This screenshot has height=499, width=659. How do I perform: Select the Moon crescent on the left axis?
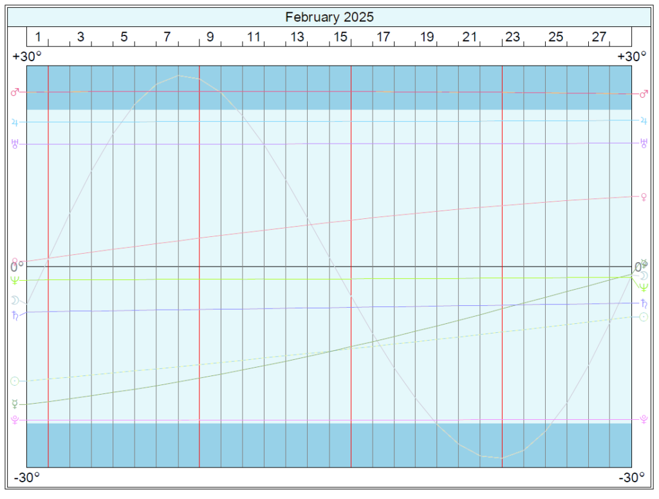click(14, 300)
